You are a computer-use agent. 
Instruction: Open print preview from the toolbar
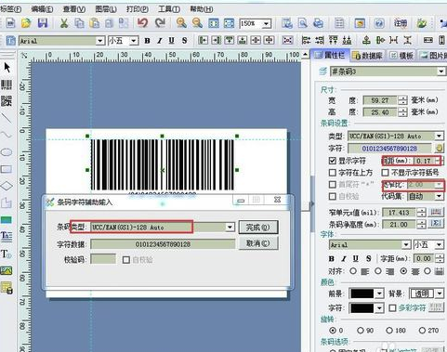click(302, 23)
